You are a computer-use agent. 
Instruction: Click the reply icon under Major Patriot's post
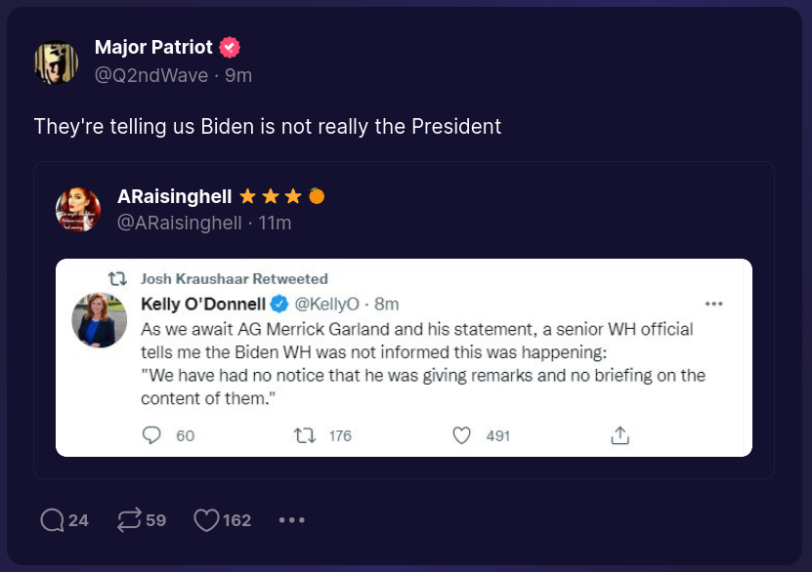[52, 520]
